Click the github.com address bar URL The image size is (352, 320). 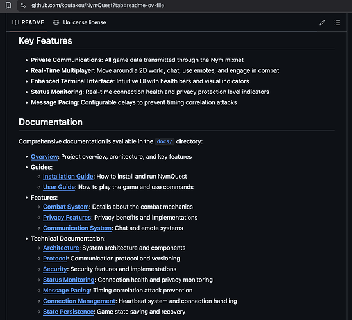point(97,5)
